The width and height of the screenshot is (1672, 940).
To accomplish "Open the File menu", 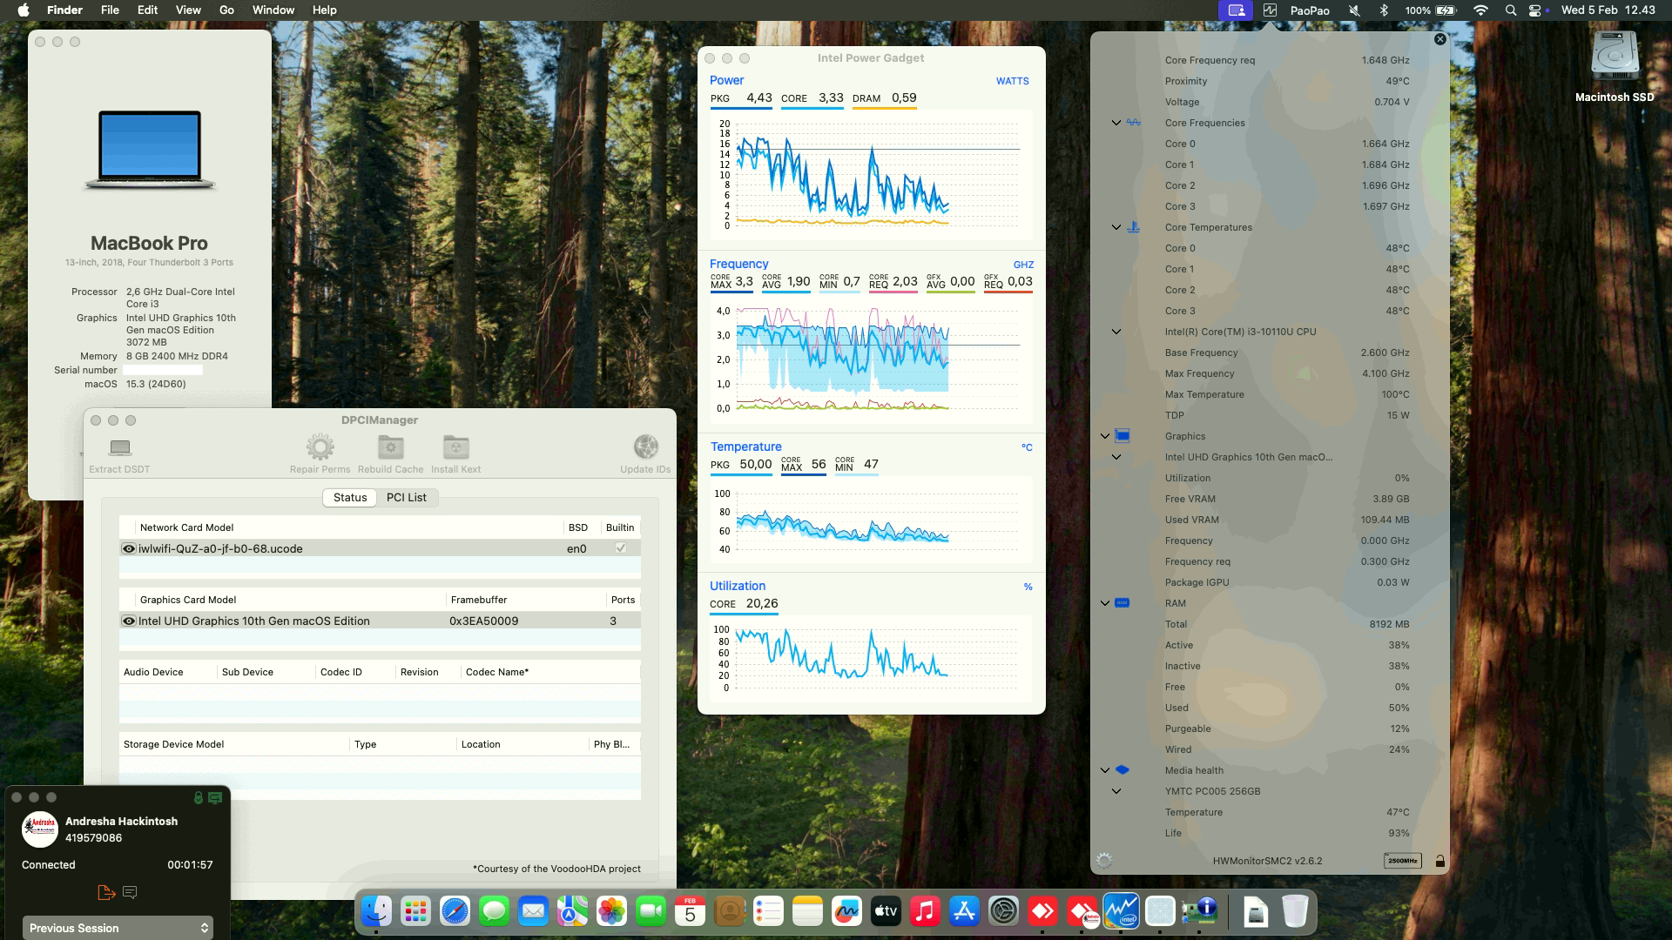I will pyautogui.click(x=110, y=10).
